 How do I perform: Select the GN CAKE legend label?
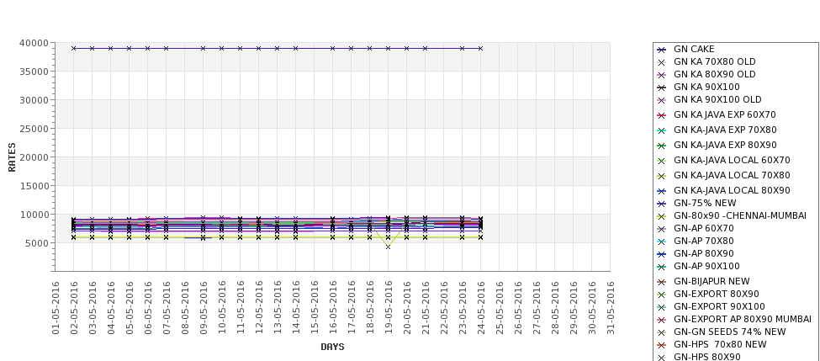pyautogui.click(x=694, y=49)
